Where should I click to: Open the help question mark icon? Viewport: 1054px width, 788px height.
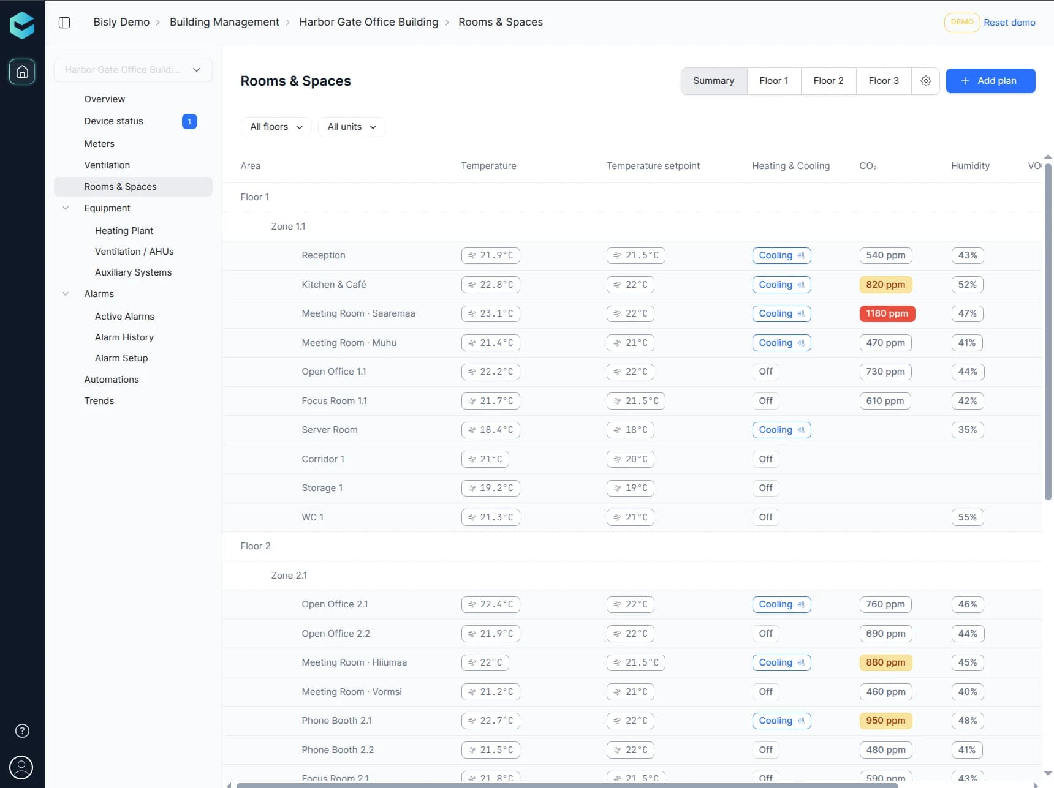(22, 730)
